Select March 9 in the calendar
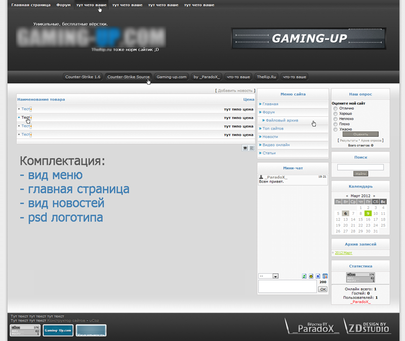Image resolution: width=405 pixels, height=341 pixels. [368, 213]
